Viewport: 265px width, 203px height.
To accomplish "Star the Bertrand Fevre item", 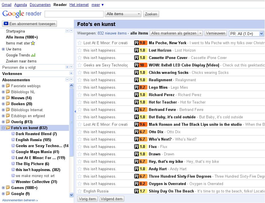I will pos(80,109).
